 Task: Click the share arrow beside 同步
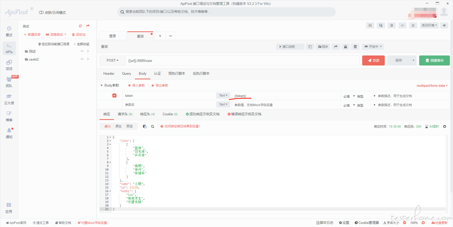[x=336, y=47]
